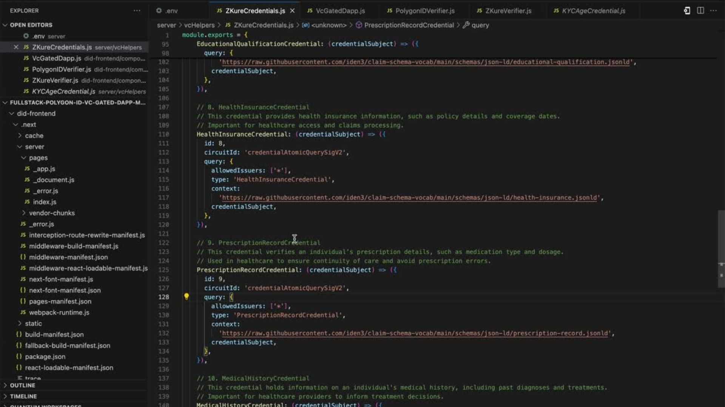Expand the Outline panel
Screen dimensions: 725x407
click(x=23, y=385)
